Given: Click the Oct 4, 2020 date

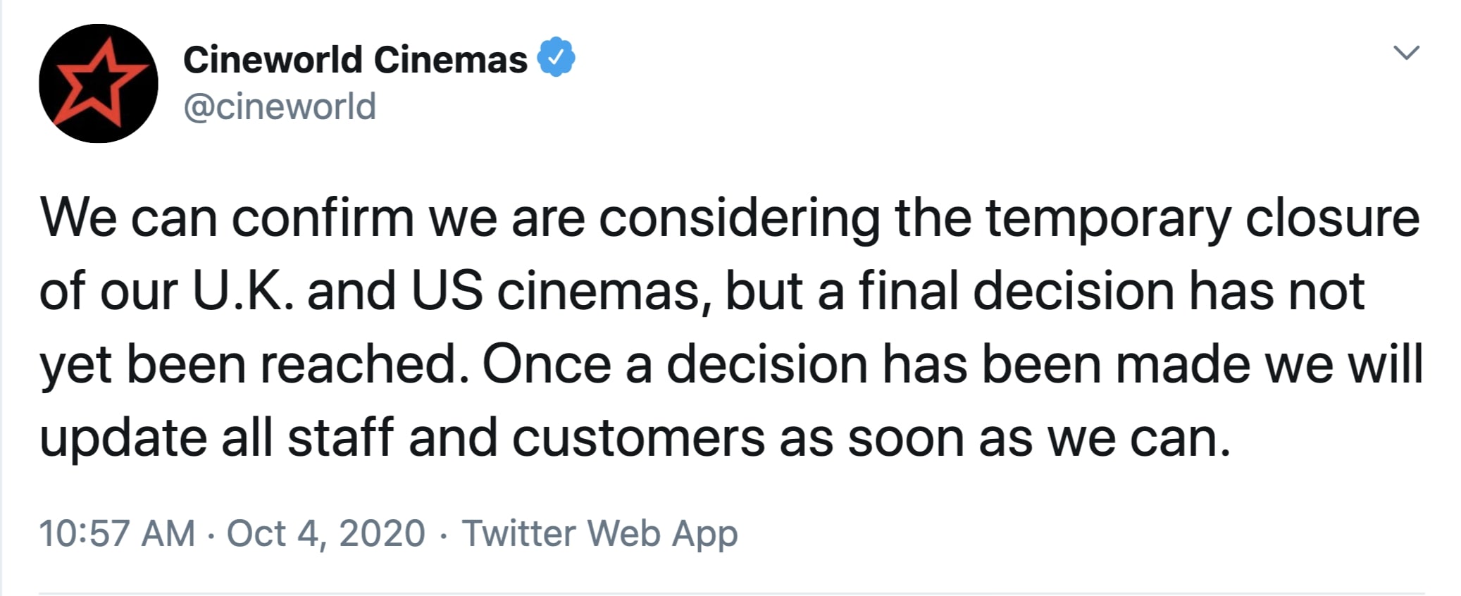Looking at the screenshot, I should click(x=325, y=533).
